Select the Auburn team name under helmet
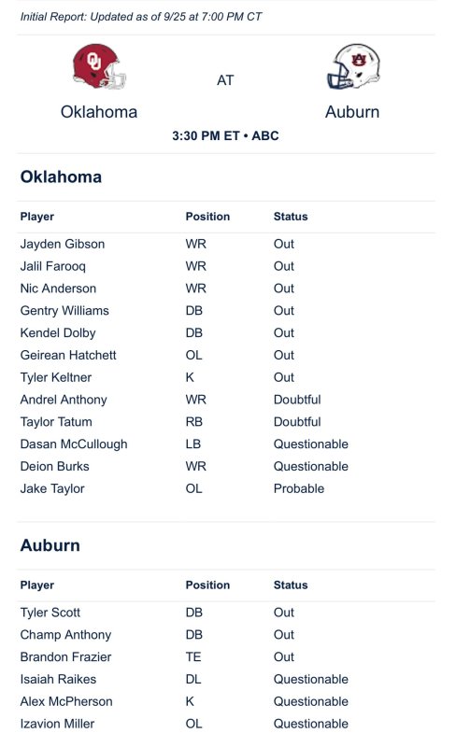 click(x=352, y=112)
